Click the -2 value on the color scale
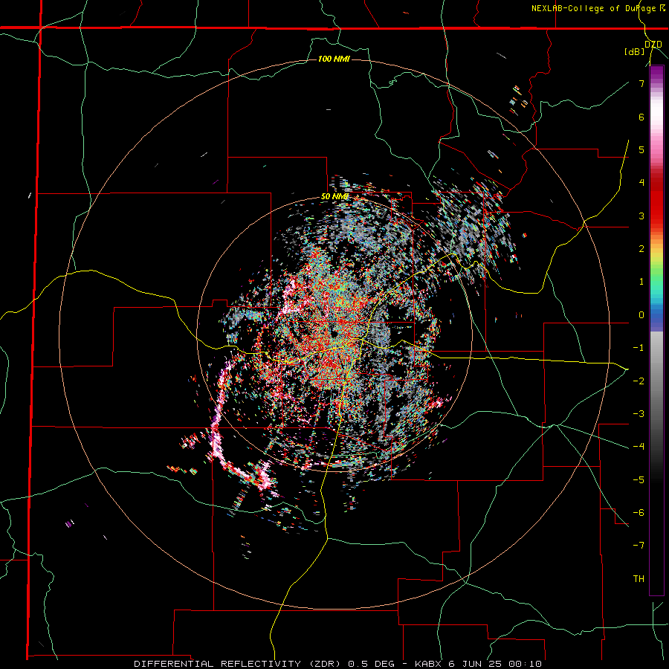 pos(639,381)
